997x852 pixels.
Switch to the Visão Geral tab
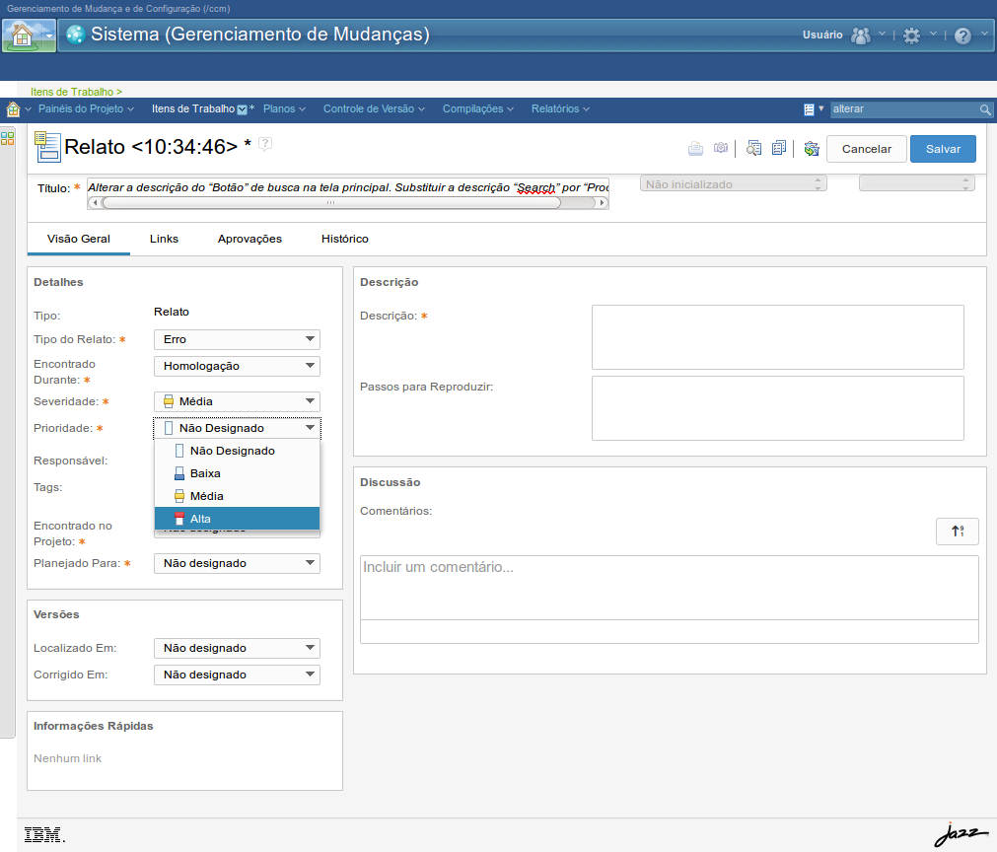[x=79, y=239]
